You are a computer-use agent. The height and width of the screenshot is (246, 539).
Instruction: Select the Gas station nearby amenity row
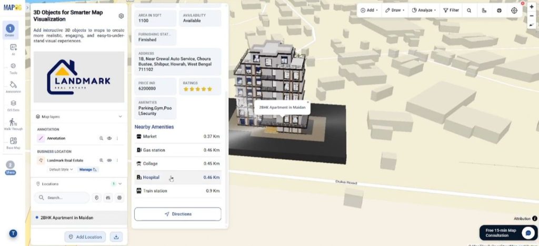pyautogui.click(x=178, y=150)
